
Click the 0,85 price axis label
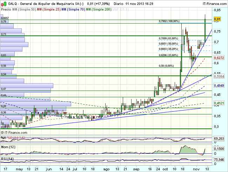(217, 10)
